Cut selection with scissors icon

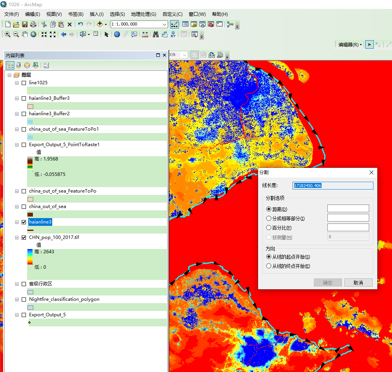click(44, 24)
